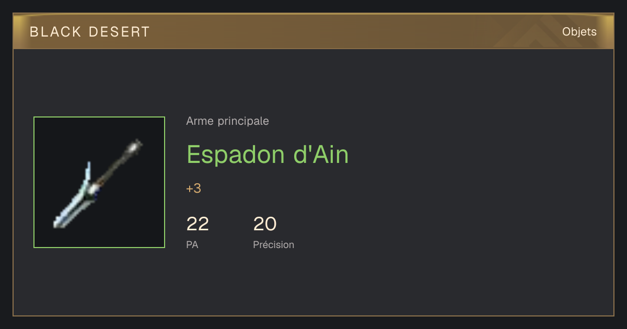
Task: Select the Espadon d'Ain item name
Action: pyautogui.click(x=268, y=154)
